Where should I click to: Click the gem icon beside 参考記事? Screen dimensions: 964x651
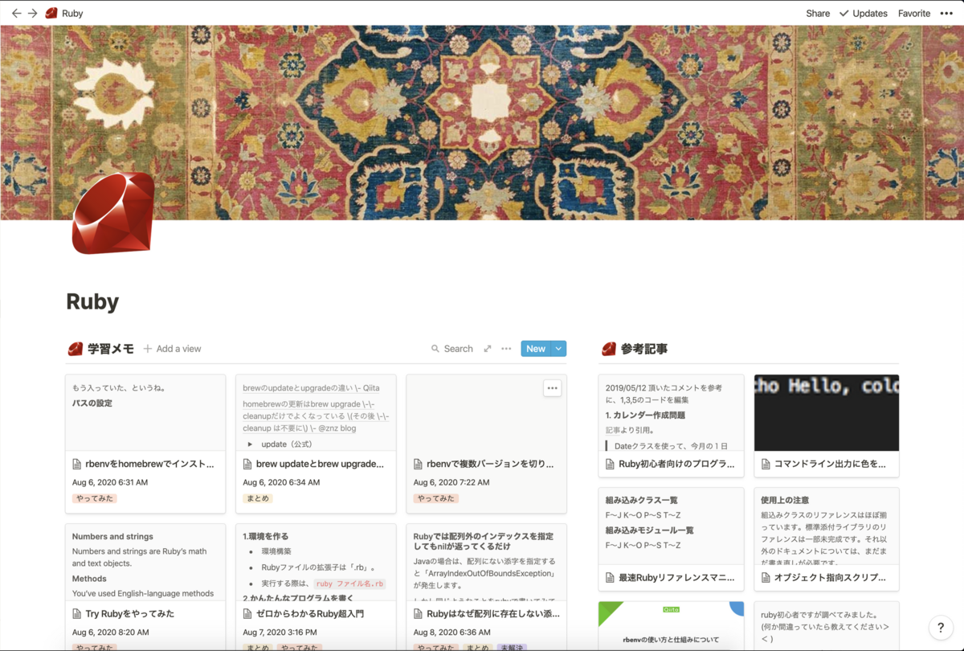tap(609, 349)
